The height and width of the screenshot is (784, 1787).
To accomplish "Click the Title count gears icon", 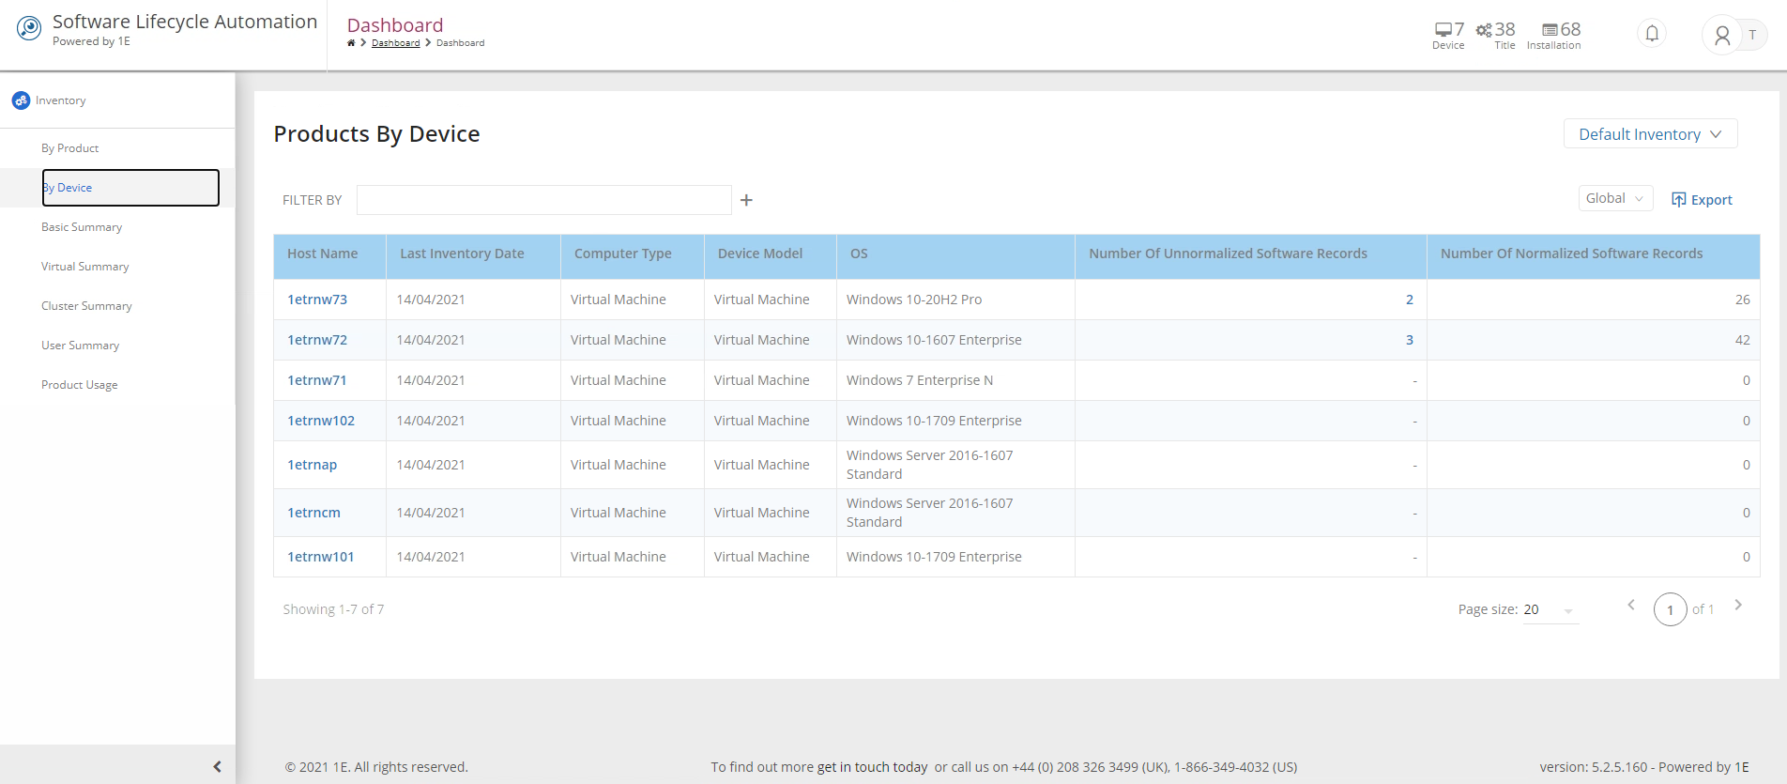I will pos(1484,30).
